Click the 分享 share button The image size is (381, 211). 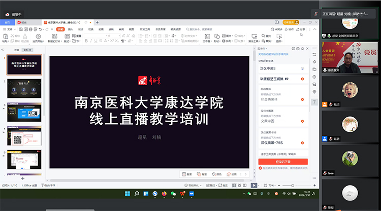click(x=301, y=29)
